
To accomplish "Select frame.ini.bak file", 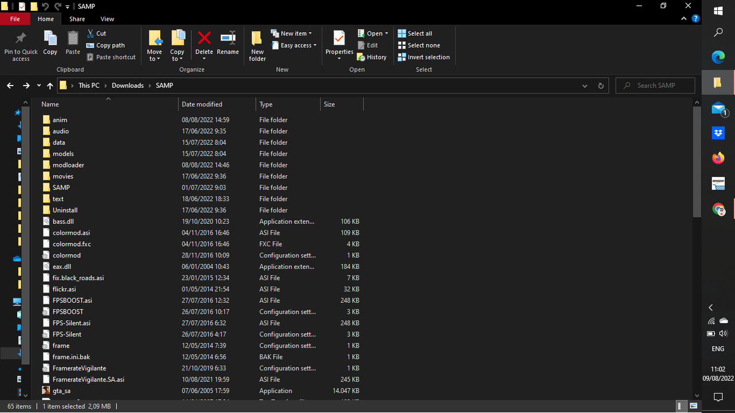I will 71,357.
